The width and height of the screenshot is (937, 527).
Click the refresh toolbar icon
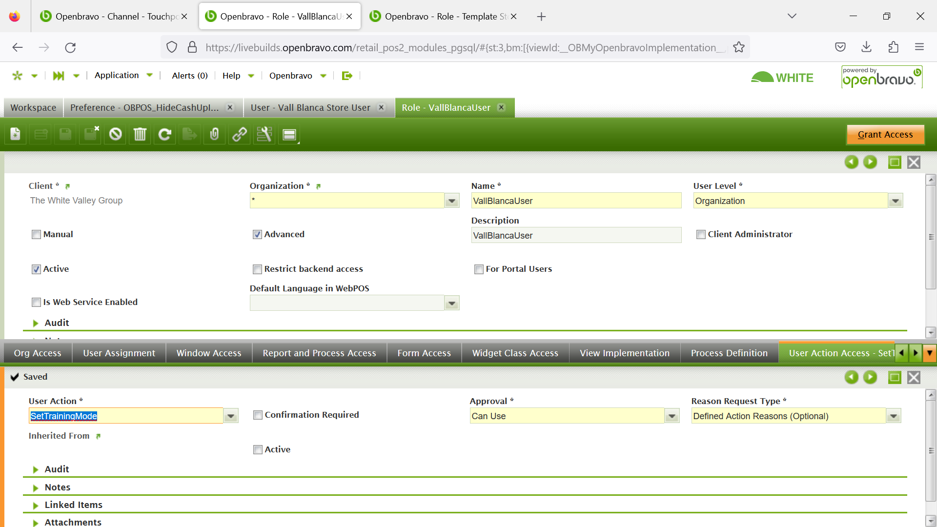[x=165, y=134]
